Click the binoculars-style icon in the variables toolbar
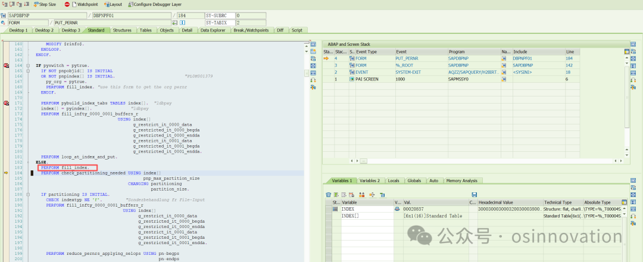 coord(362,195)
